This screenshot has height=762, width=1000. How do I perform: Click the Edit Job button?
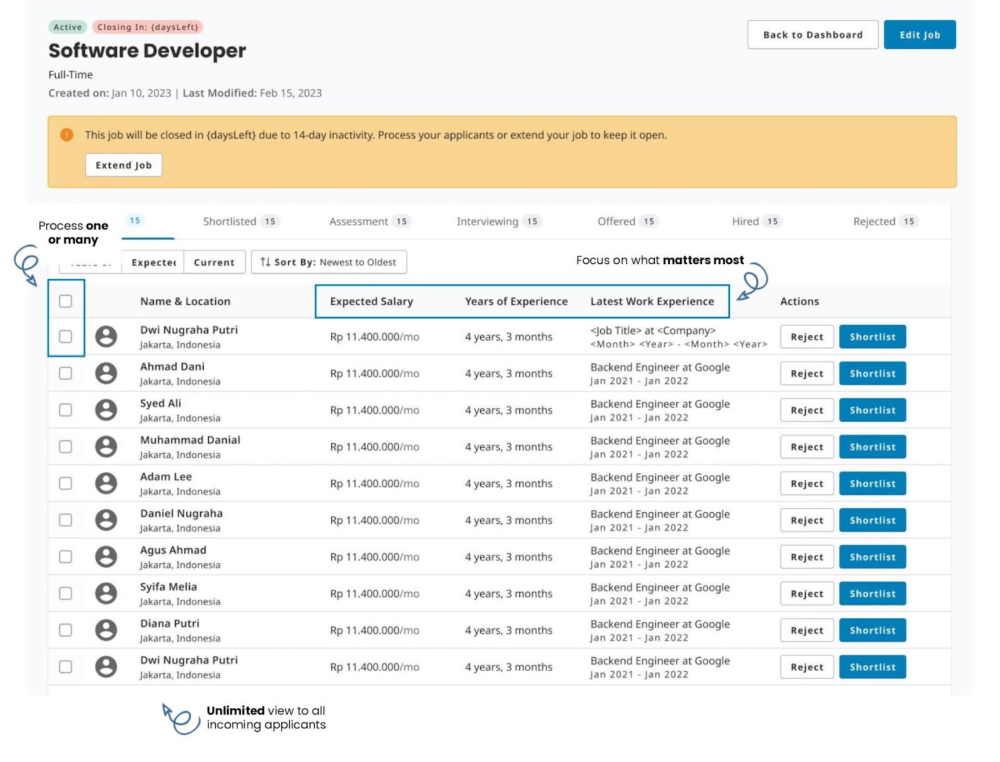919,35
